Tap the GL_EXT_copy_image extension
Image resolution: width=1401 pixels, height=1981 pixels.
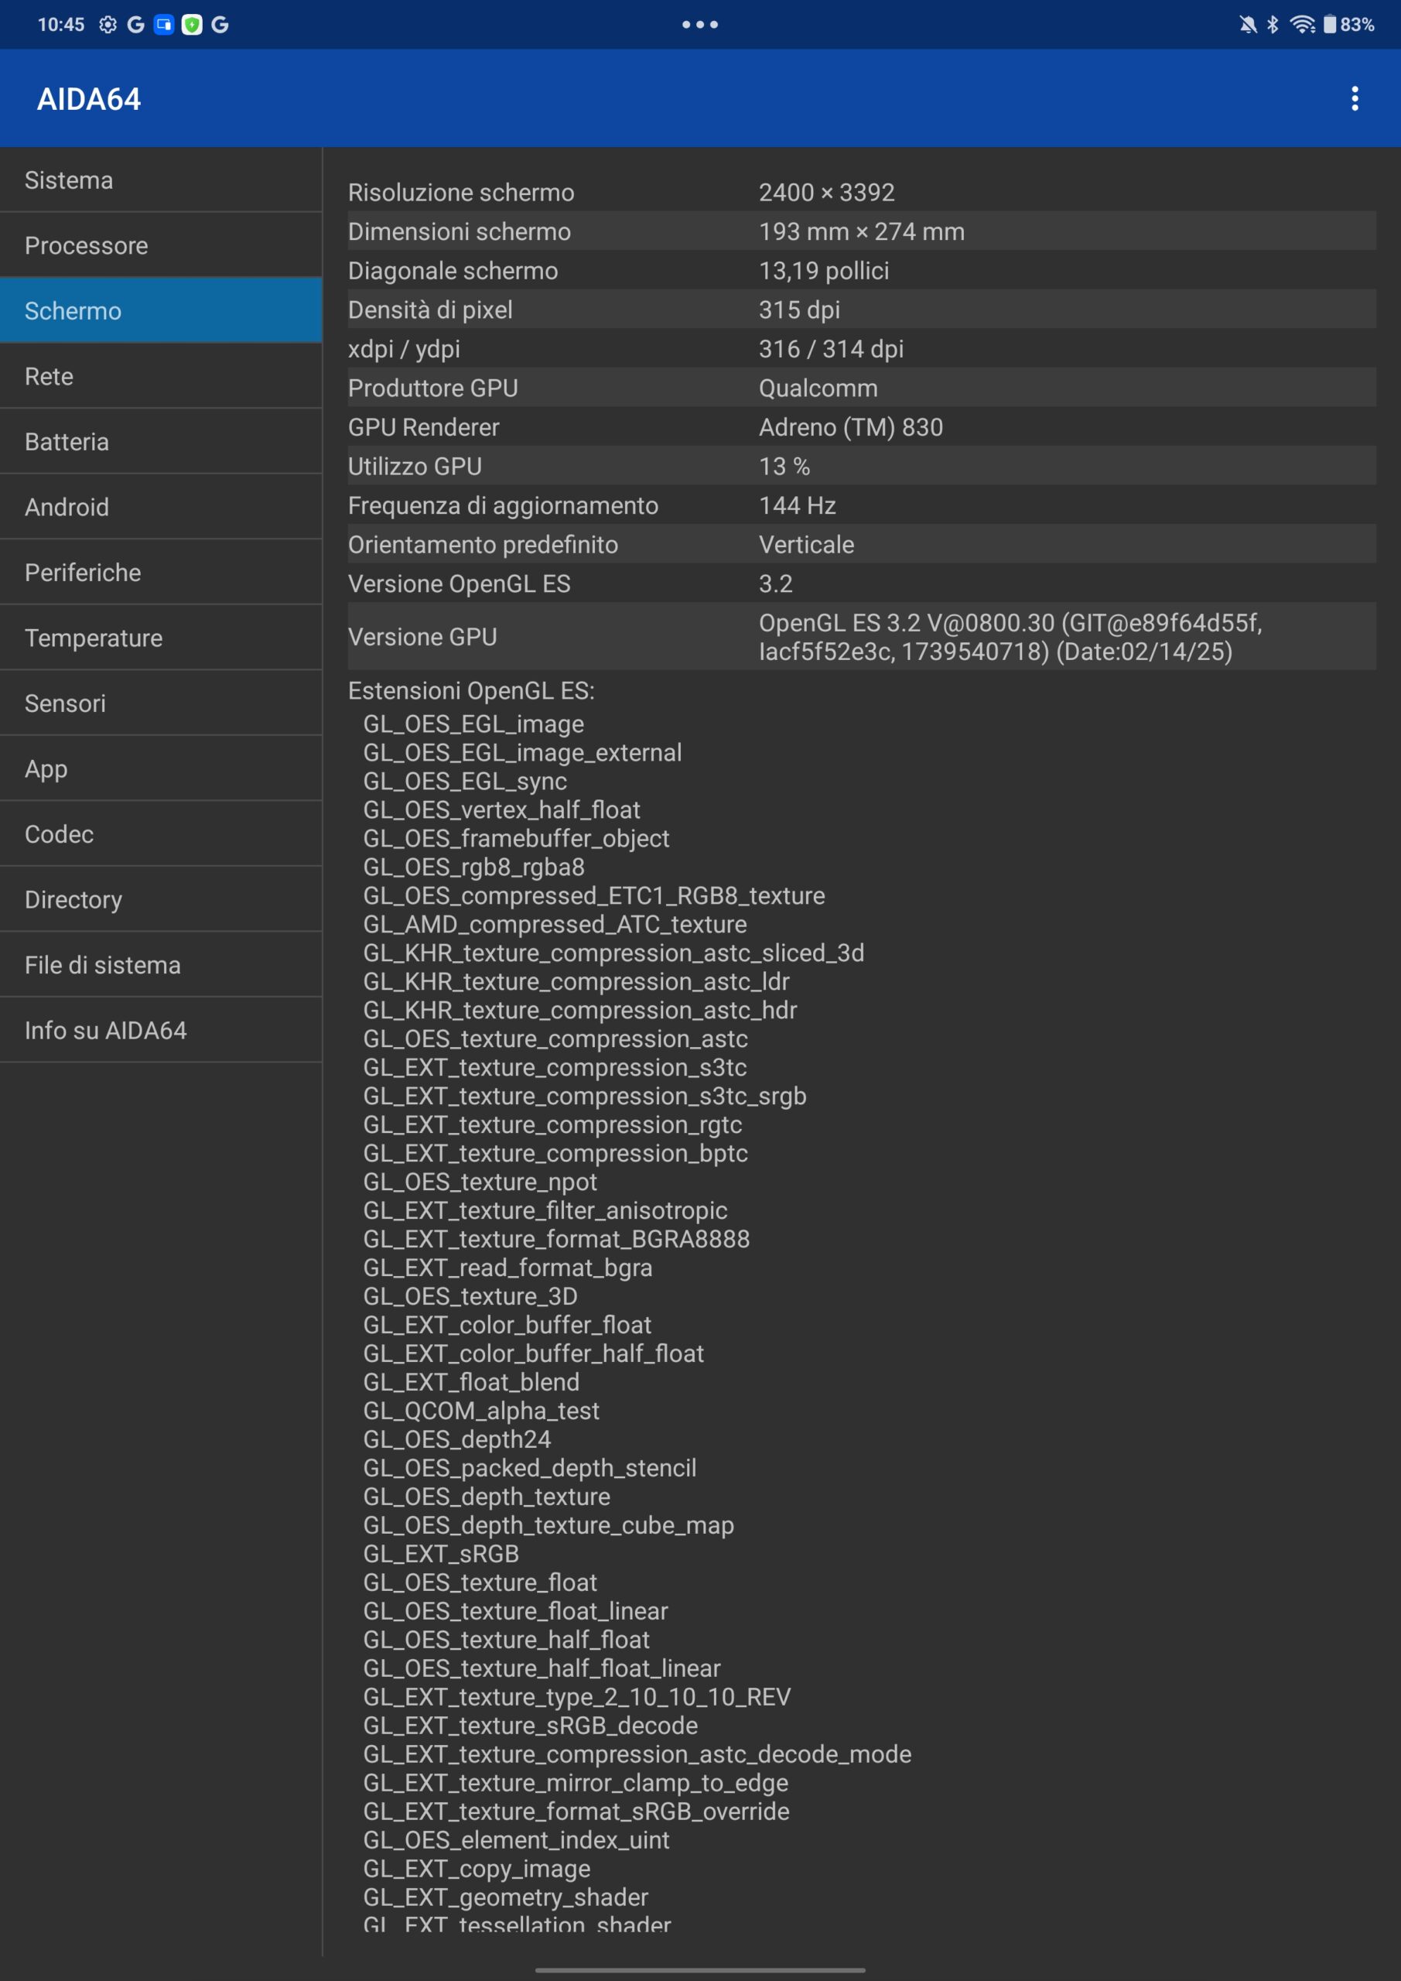tap(477, 1868)
